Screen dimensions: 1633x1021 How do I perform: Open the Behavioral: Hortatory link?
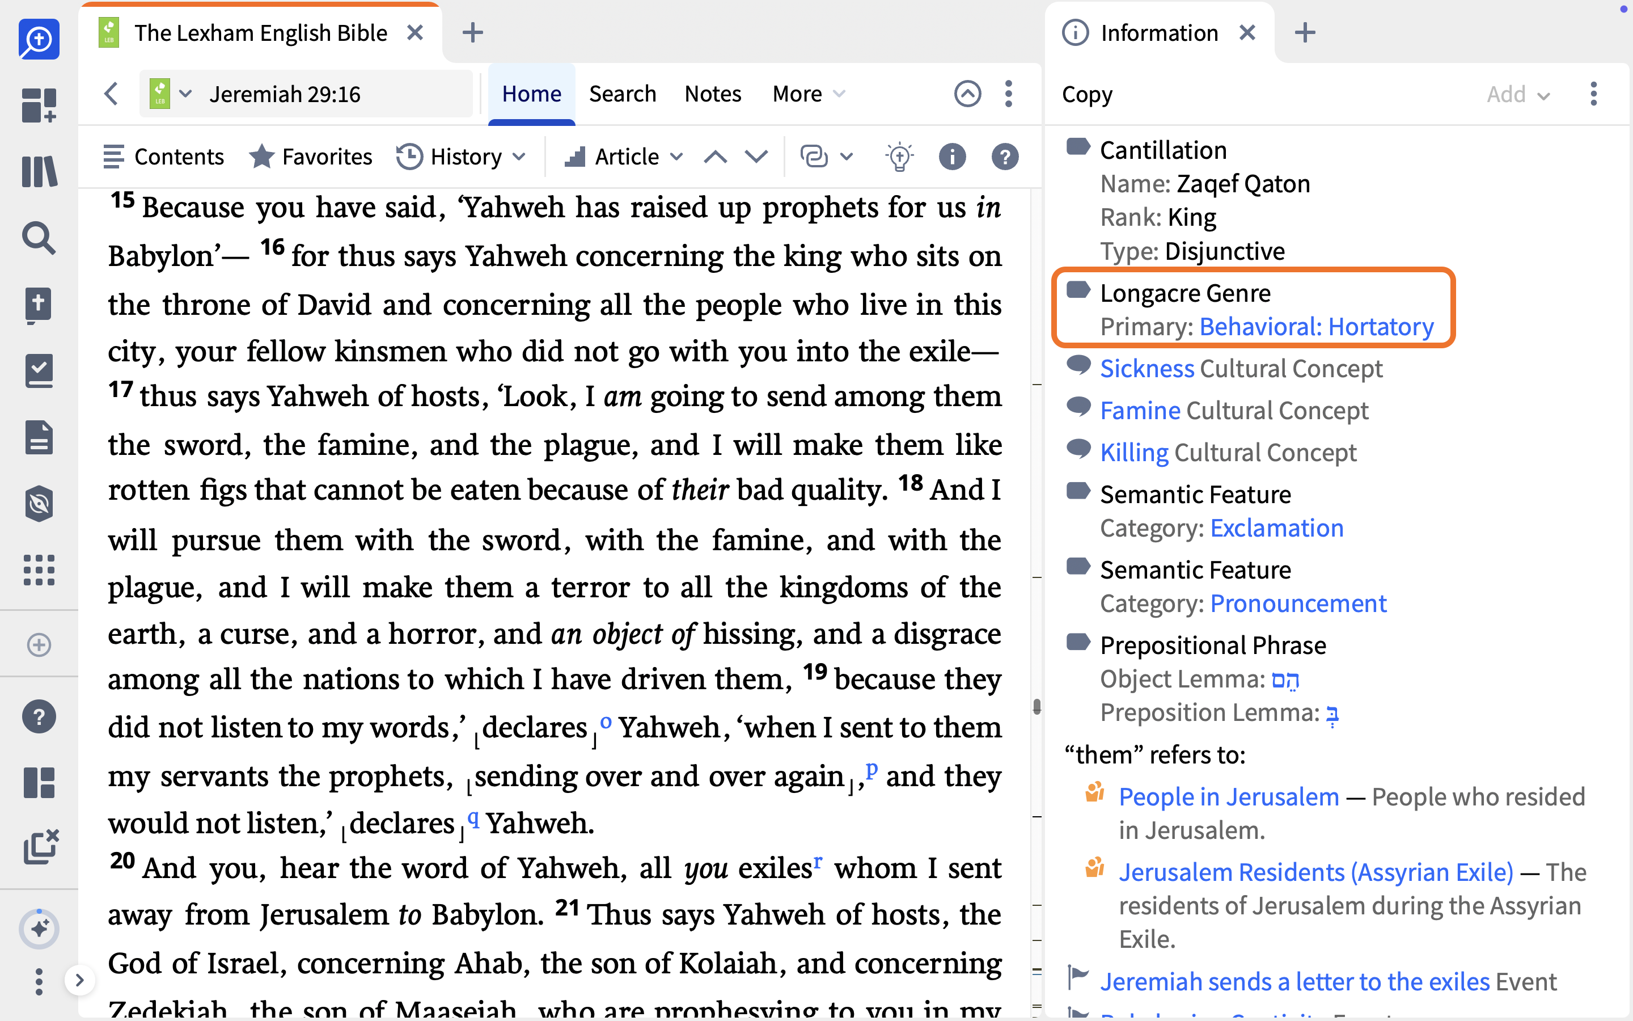1317,327
